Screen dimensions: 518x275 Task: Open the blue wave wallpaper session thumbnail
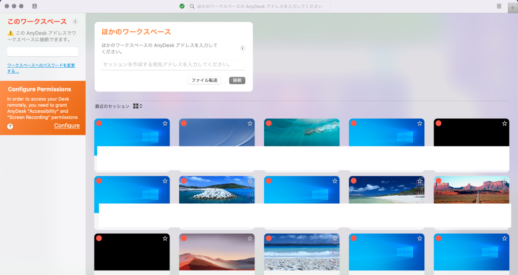tap(217, 132)
